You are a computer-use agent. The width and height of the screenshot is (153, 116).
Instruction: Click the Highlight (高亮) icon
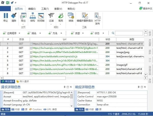tap(61, 16)
